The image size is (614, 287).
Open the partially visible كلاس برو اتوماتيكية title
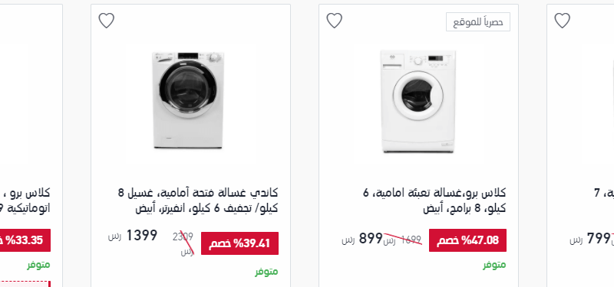pos(25,201)
